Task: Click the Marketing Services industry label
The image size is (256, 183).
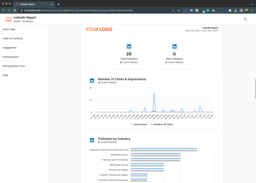Action: [119, 155]
